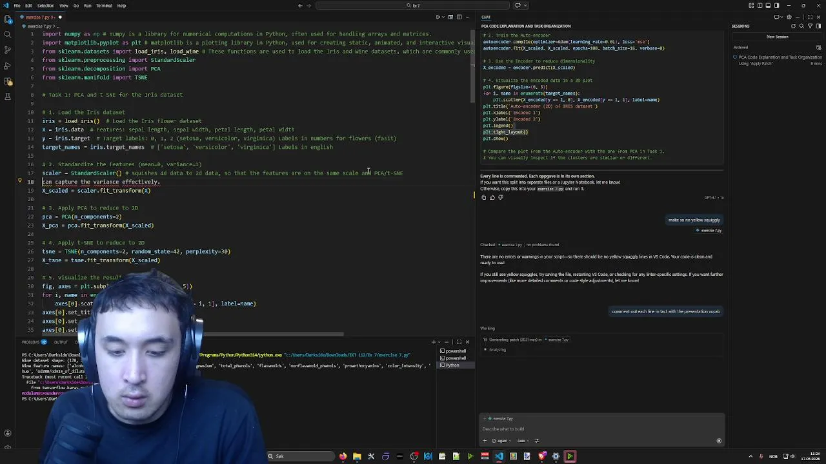826x464 pixels.
Task: Select the exercise 7.py editor tab
Action: [40, 17]
